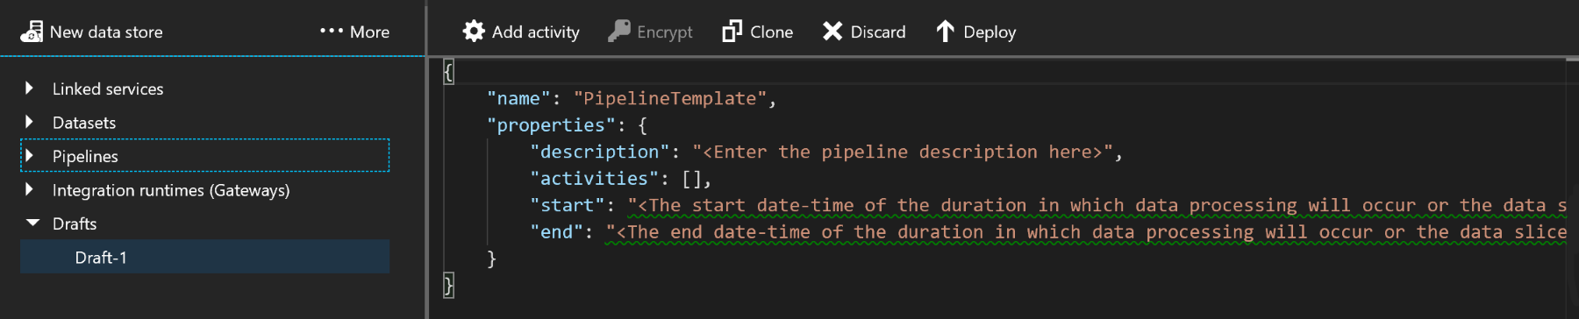This screenshot has width=1579, height=319.
Task: Click the Discard X icon
Action: tap(832, 32)
